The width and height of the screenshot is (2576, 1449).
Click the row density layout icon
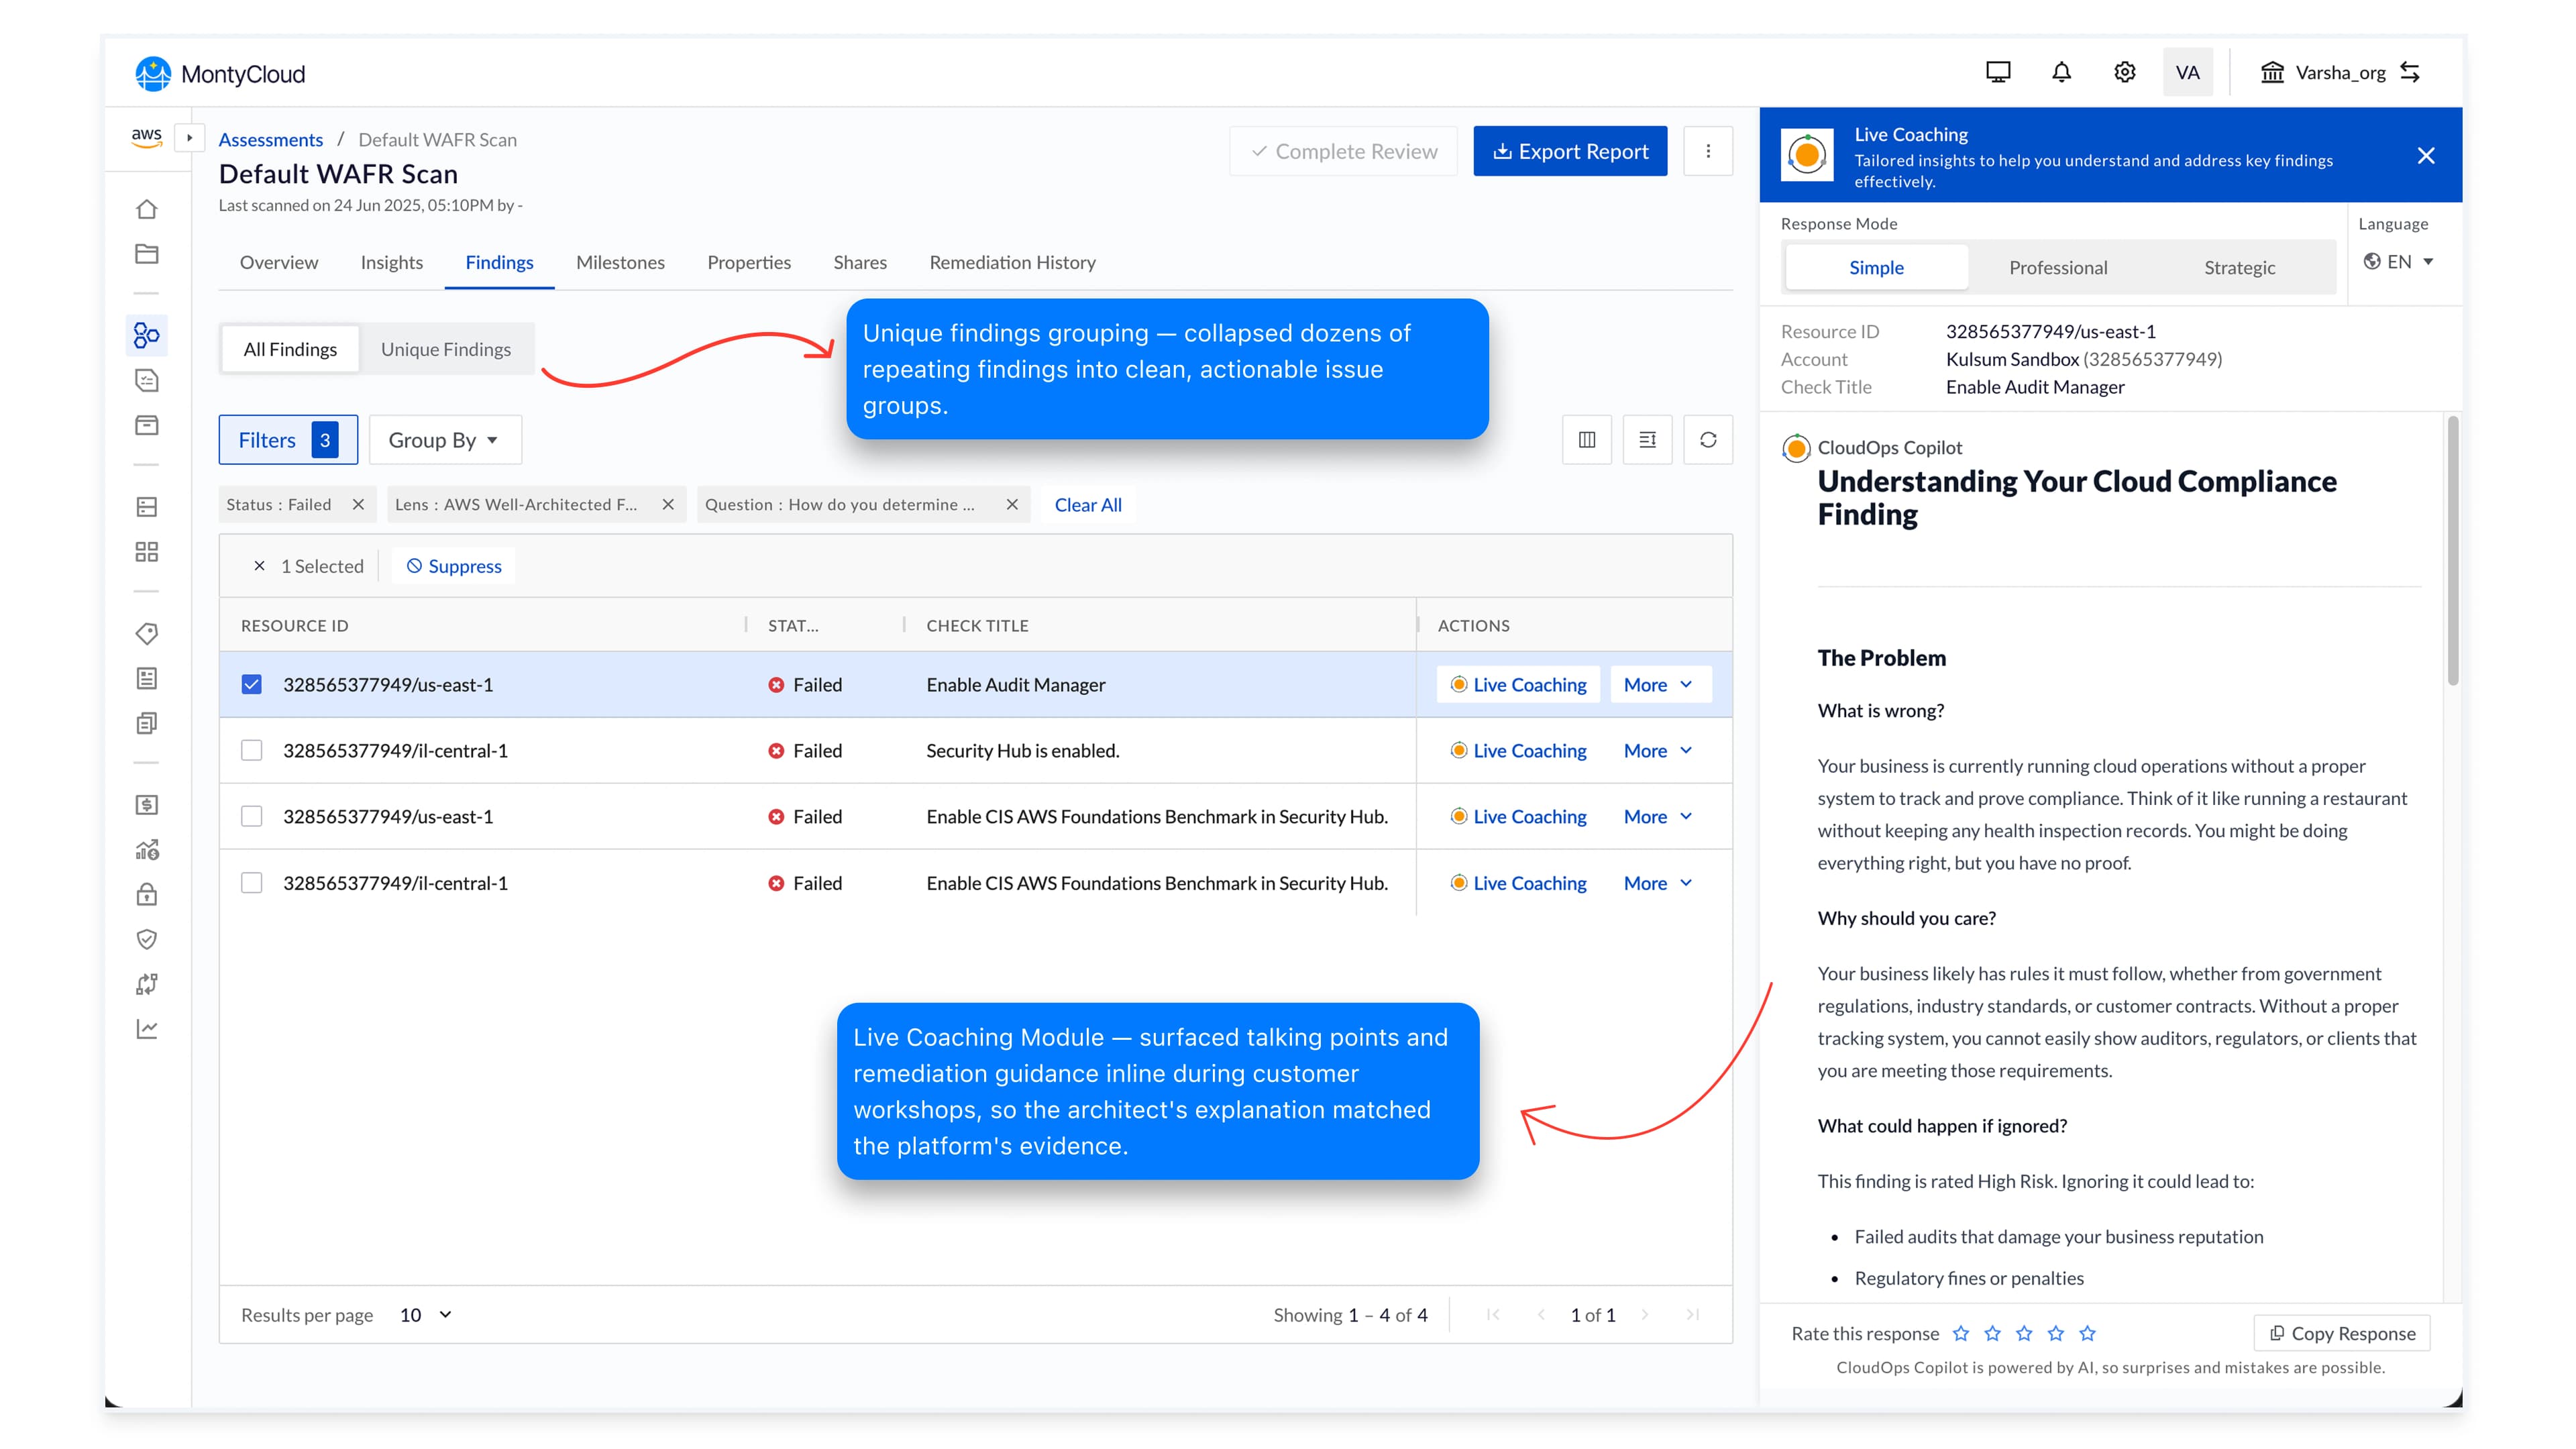click(1648, 440)
